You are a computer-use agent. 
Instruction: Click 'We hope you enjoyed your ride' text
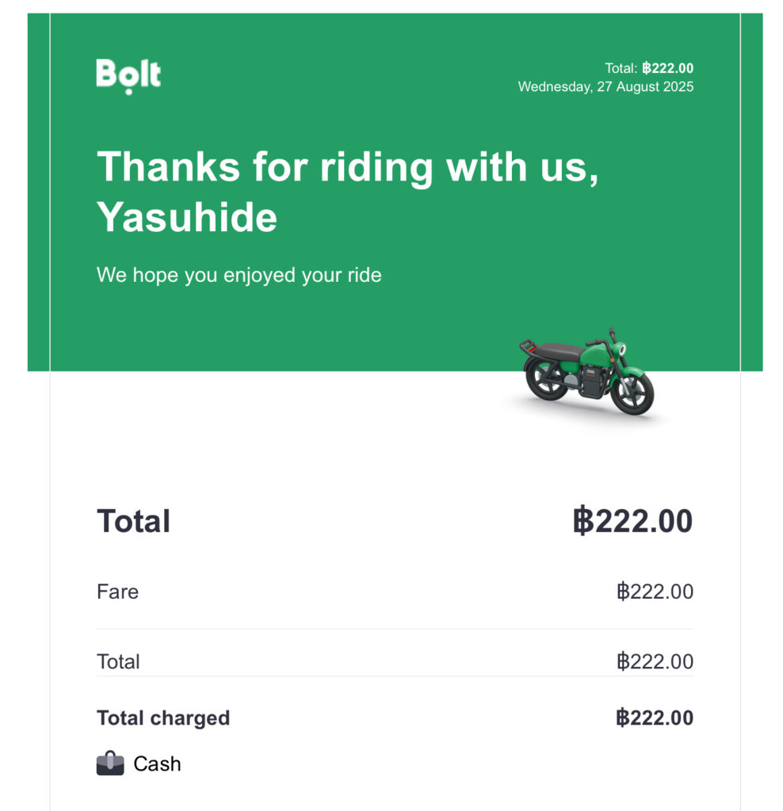pos(239,275)
